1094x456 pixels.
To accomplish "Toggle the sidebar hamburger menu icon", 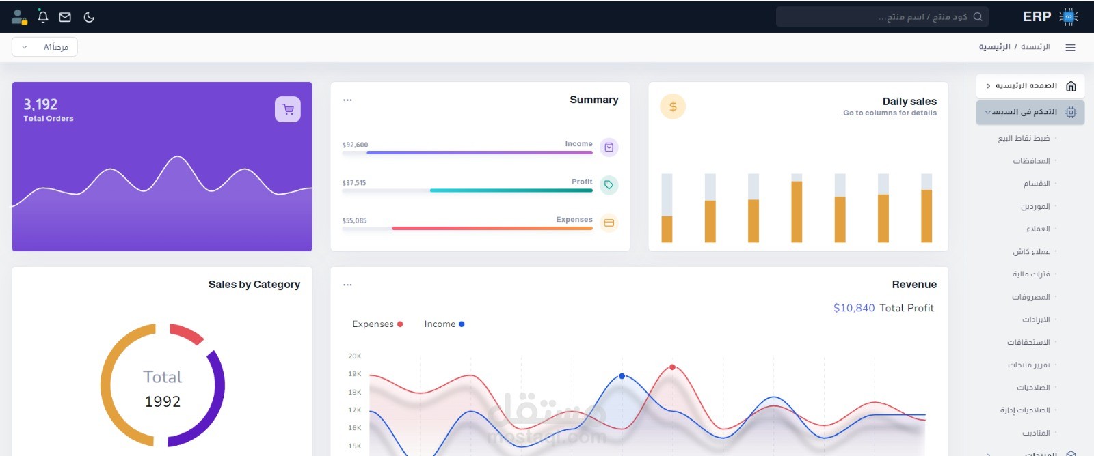I will tap(1071, 48).
